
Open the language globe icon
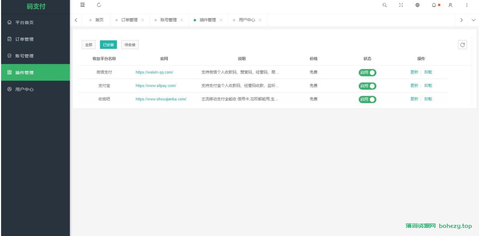click(417, 5)
